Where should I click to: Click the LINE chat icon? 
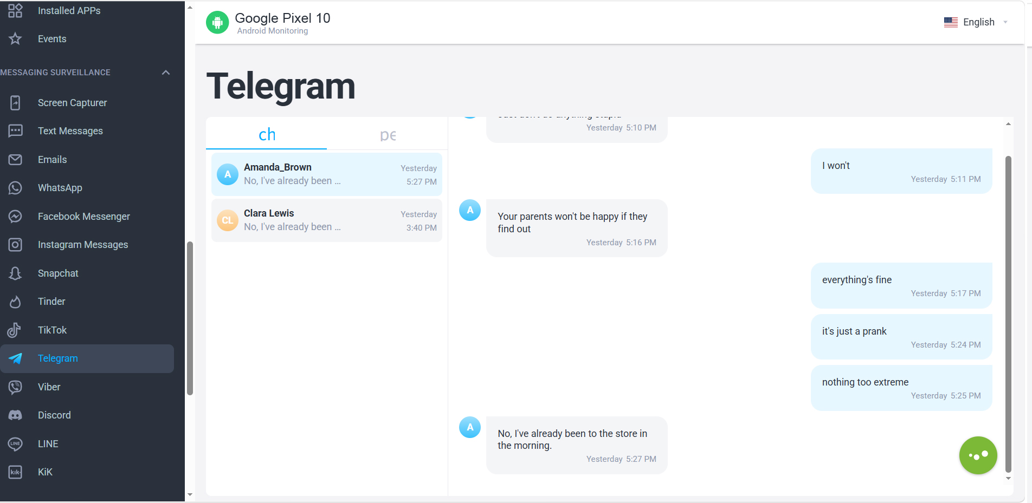15,444
